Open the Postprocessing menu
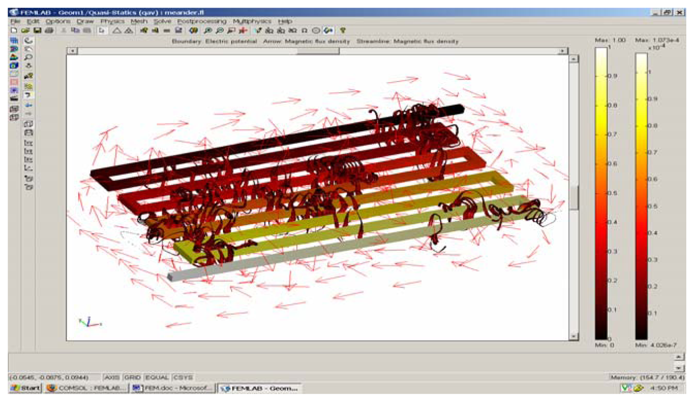Screen dimensions: 694x402 201,22
